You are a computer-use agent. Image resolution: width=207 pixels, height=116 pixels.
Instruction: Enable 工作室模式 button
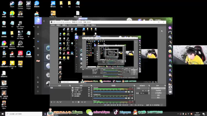pyautogui.click(x=158, y=93)
